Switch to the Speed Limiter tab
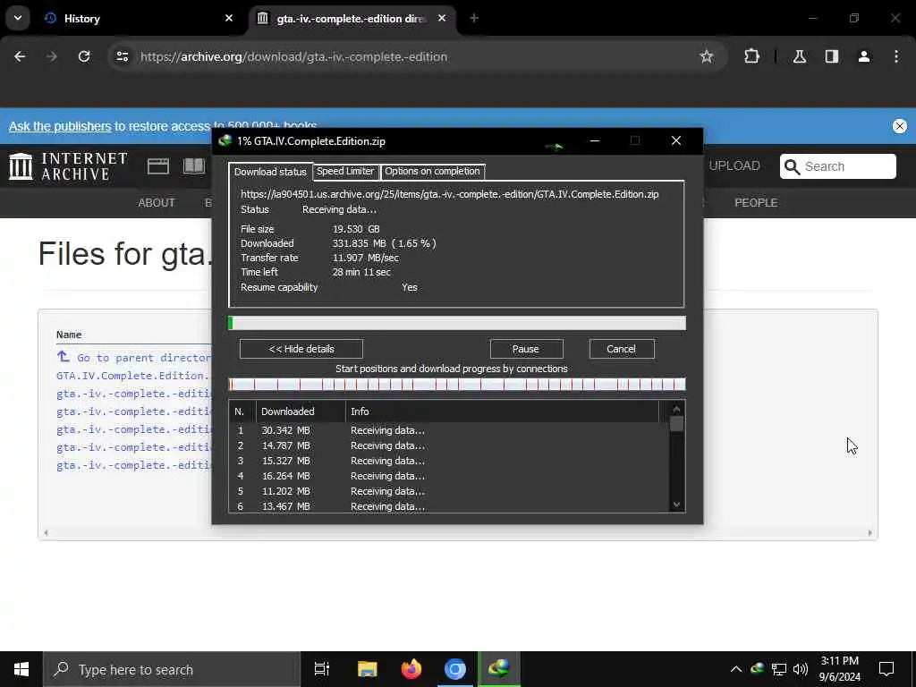 [345, 171]
